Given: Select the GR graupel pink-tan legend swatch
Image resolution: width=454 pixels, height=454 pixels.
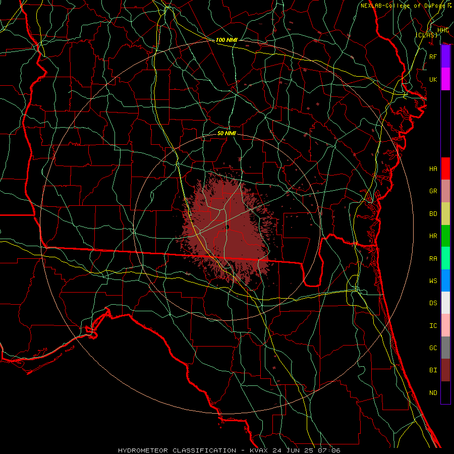Looking at the screenshot, I should [445, 191].
